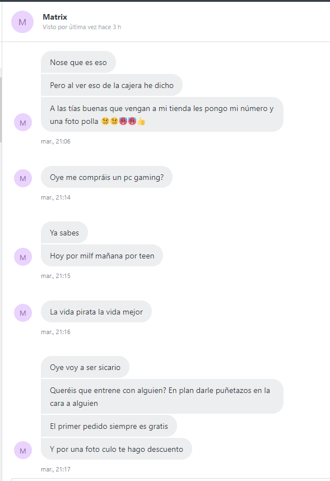Screen dimensions: 330x481
Task: Select the last seen status text
Action: pos(82,27)
